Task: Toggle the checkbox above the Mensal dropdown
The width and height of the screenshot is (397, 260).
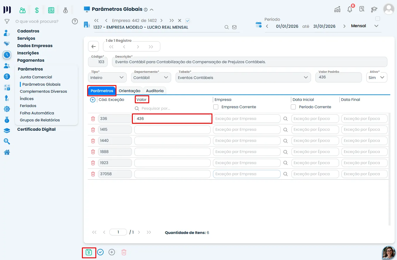Action: point(378,19)
